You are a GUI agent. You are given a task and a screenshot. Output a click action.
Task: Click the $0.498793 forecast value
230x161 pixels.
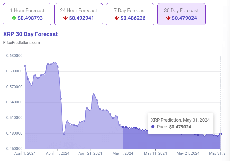tap(30, 18)
